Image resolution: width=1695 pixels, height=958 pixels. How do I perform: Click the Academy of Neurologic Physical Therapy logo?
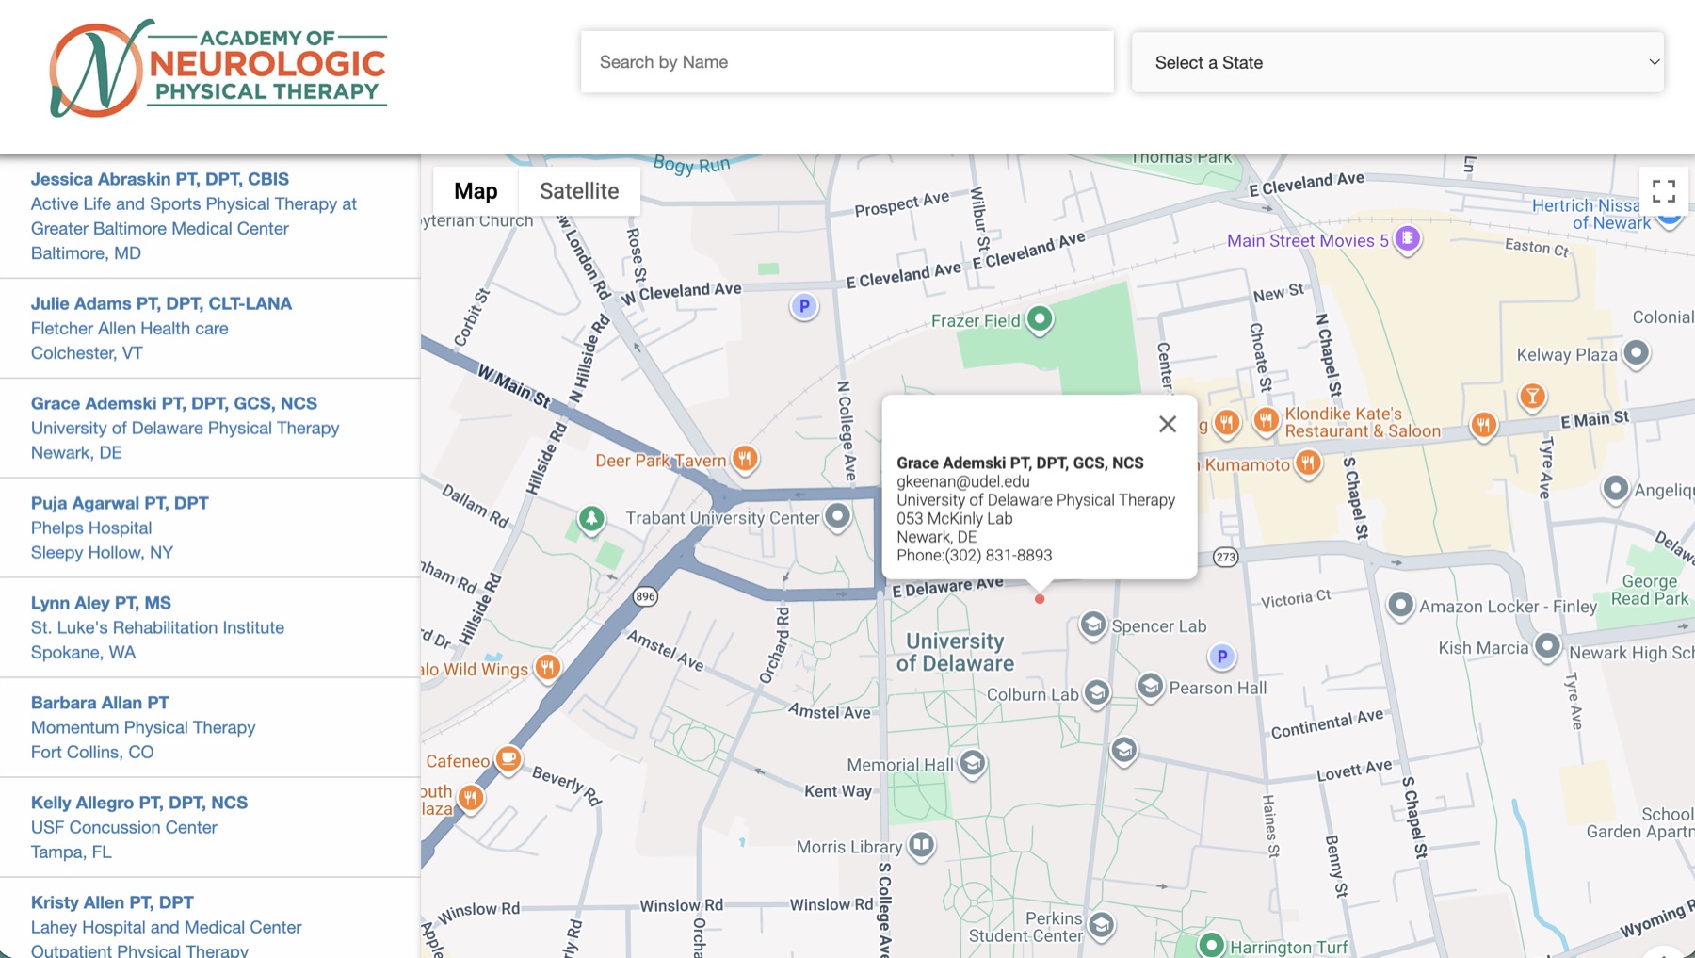point(218,67)
